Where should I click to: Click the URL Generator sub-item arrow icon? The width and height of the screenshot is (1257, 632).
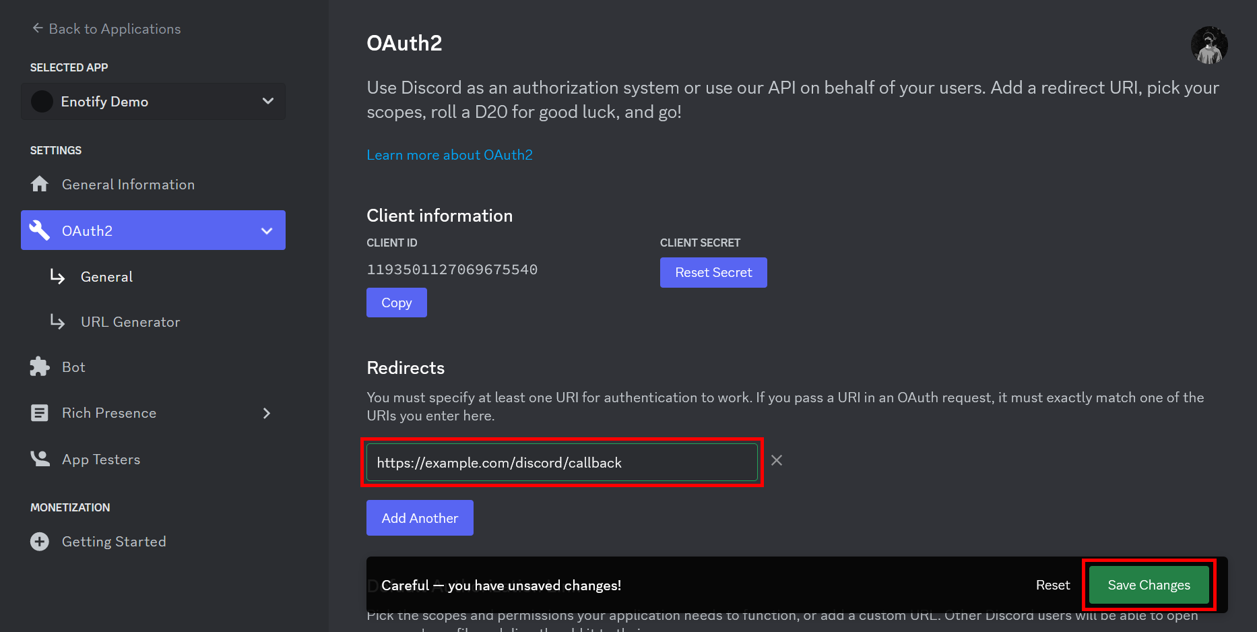pos(57,321)
